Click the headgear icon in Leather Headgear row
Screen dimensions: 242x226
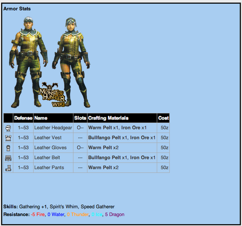tap(8, 128)
